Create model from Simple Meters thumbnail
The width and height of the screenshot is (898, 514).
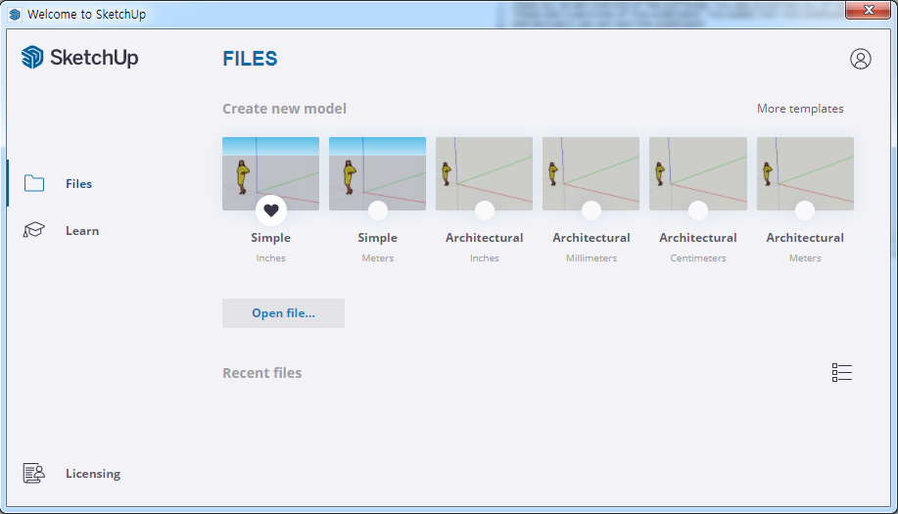pyautogui.click(x=377, y=173)
